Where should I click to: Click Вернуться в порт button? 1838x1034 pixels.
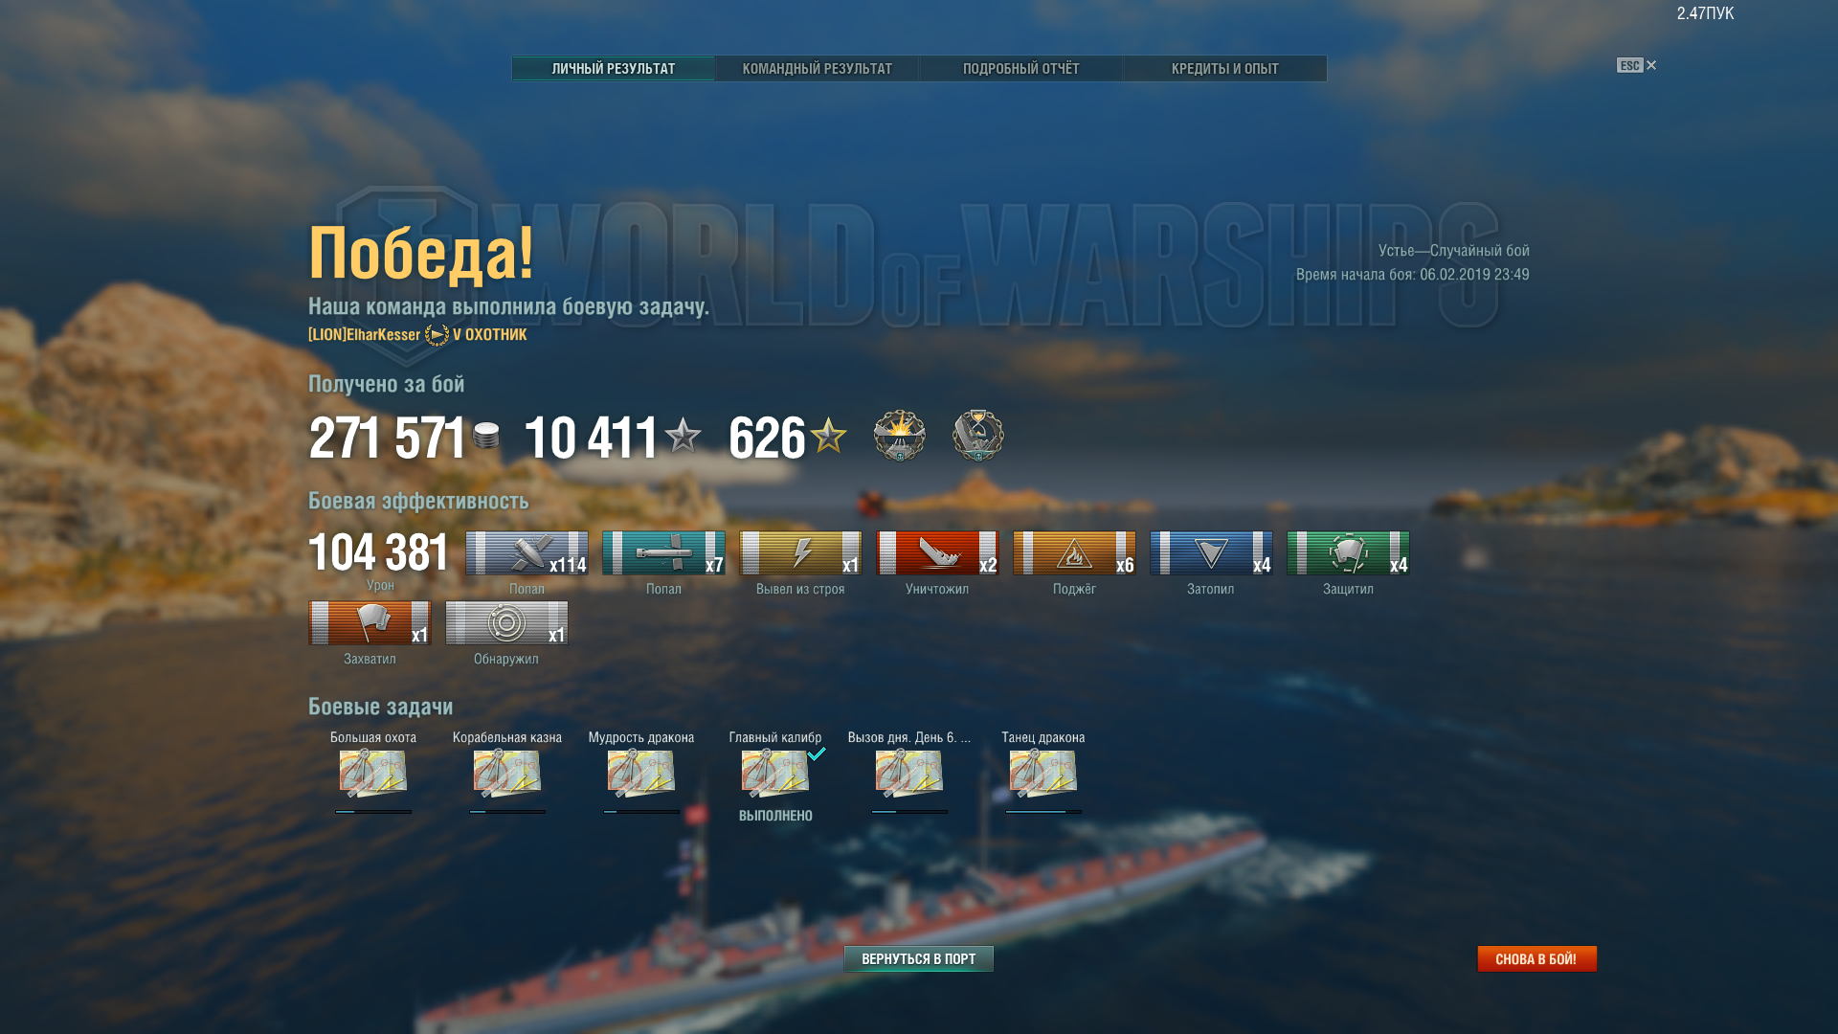[918, 959]
